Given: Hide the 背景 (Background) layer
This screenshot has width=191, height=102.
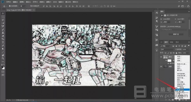Looking at the screenshot, I should coord(161,66).
